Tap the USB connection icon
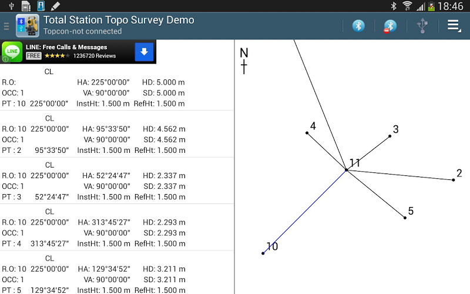 pyautogui.click(x=421, y=26)
